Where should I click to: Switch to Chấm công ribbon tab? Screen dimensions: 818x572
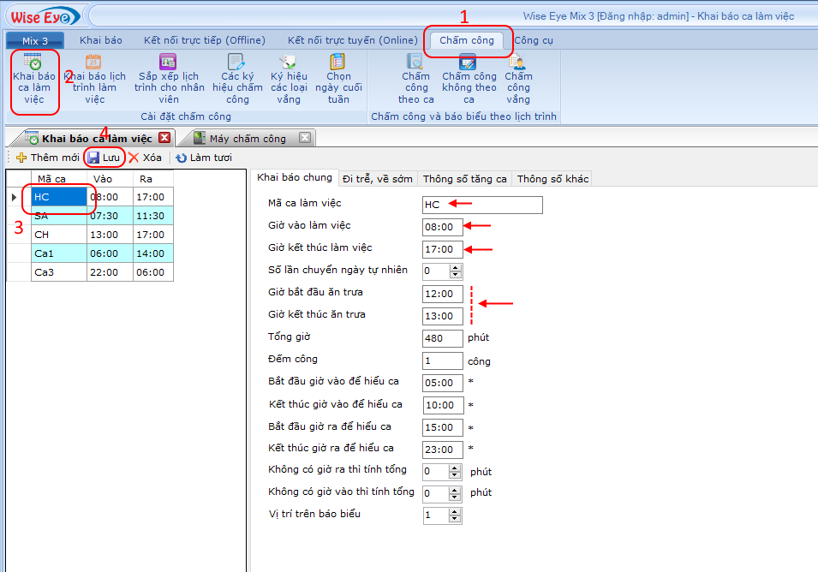[467, 40]
